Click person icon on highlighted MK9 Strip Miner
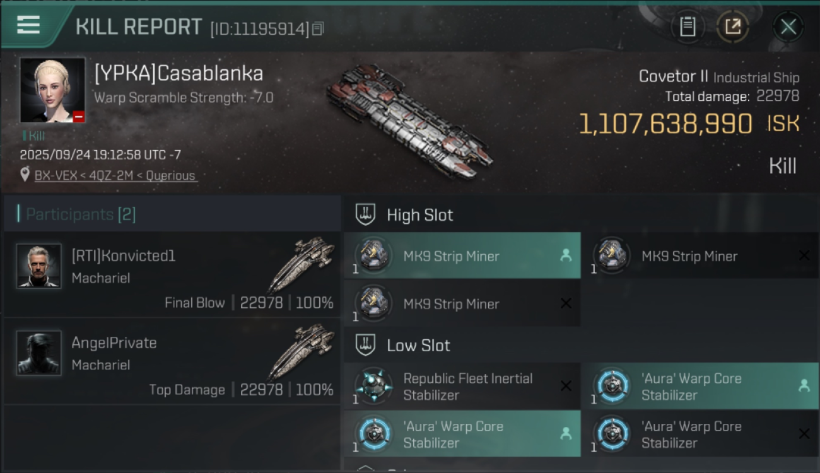Image resolution: width=820 pixels, height=473 pixels. point(566,255)
